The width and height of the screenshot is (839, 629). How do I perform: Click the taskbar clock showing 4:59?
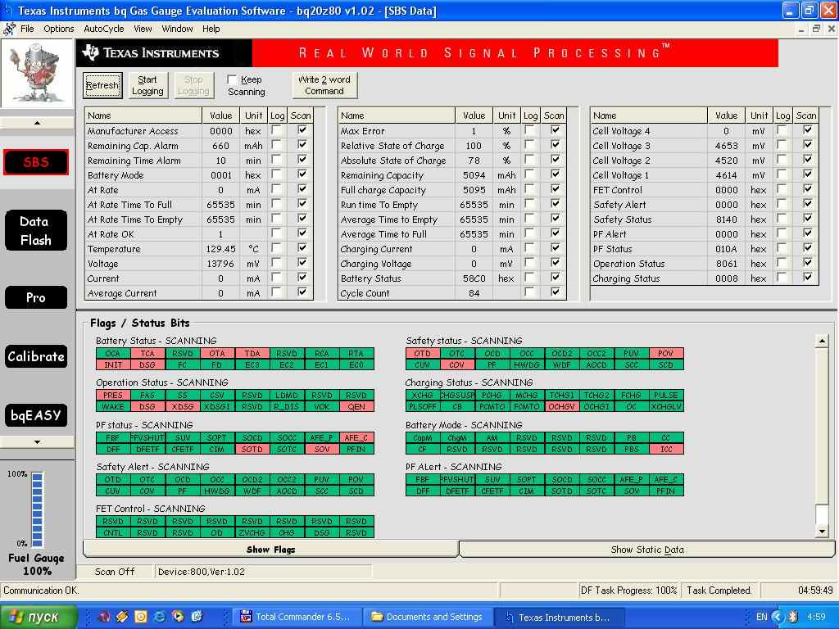[816, 617]
